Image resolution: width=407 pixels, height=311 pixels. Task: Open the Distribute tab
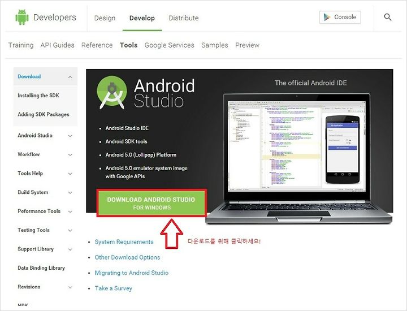pos(184,18)
